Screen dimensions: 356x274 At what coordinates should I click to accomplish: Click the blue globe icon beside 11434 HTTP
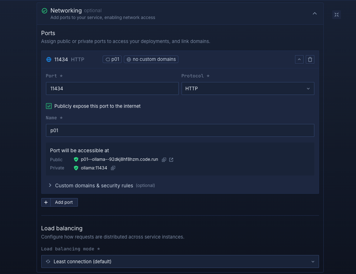(x=49, y=59)
